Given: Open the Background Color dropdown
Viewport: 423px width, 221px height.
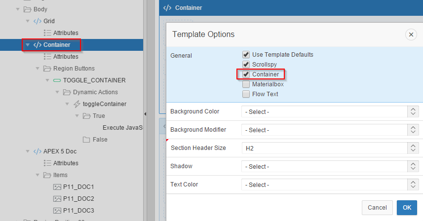Looking at the screenshot, I should click(330, 112).
